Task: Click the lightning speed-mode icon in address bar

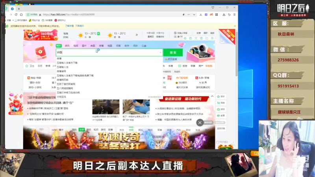Action: [183, 15]
